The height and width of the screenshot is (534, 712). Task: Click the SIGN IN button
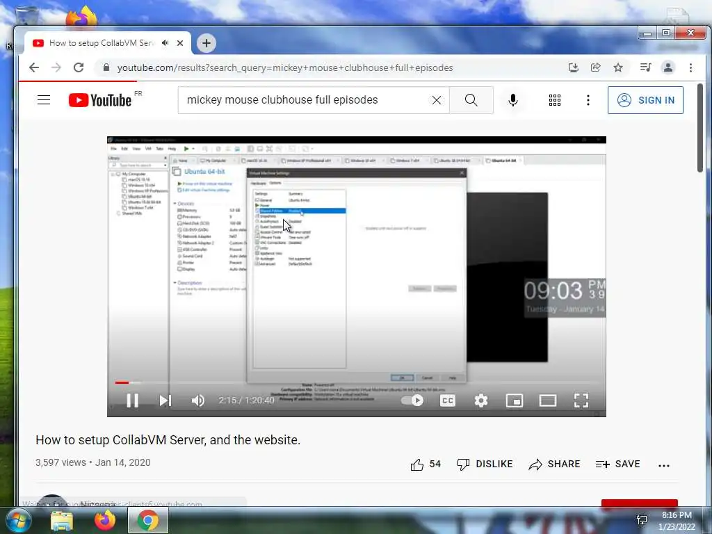point(645,100)
